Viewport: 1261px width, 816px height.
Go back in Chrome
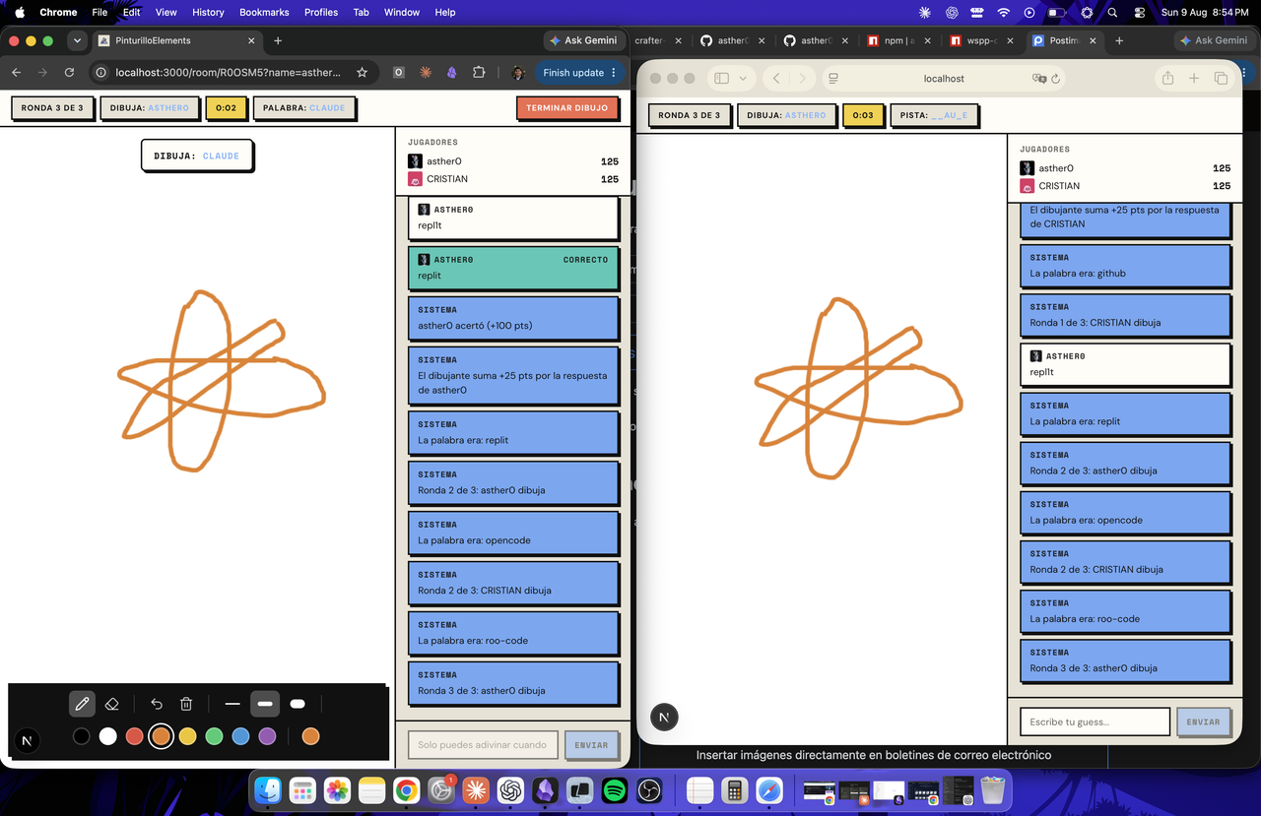pos(16,73)
